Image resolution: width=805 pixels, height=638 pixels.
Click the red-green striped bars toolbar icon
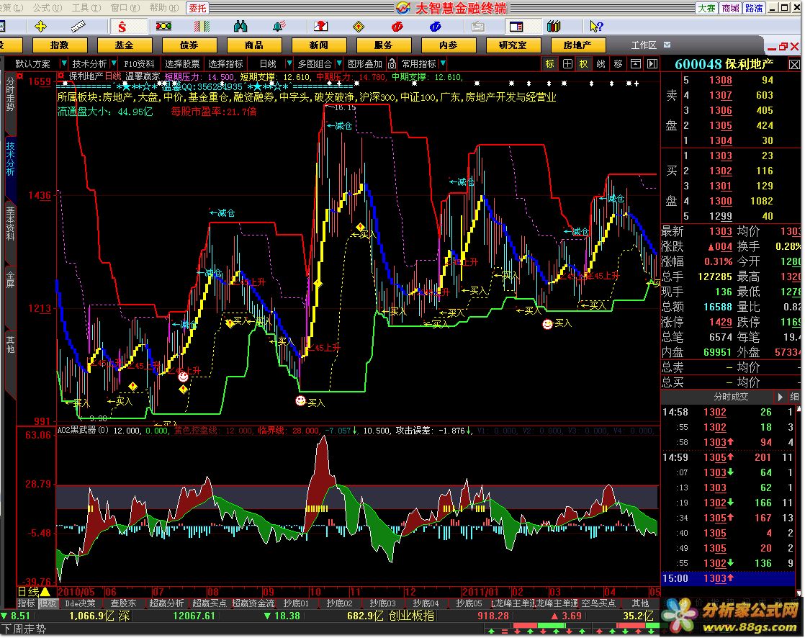coord(202,26)
